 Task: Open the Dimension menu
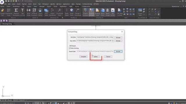click(45, 4)
